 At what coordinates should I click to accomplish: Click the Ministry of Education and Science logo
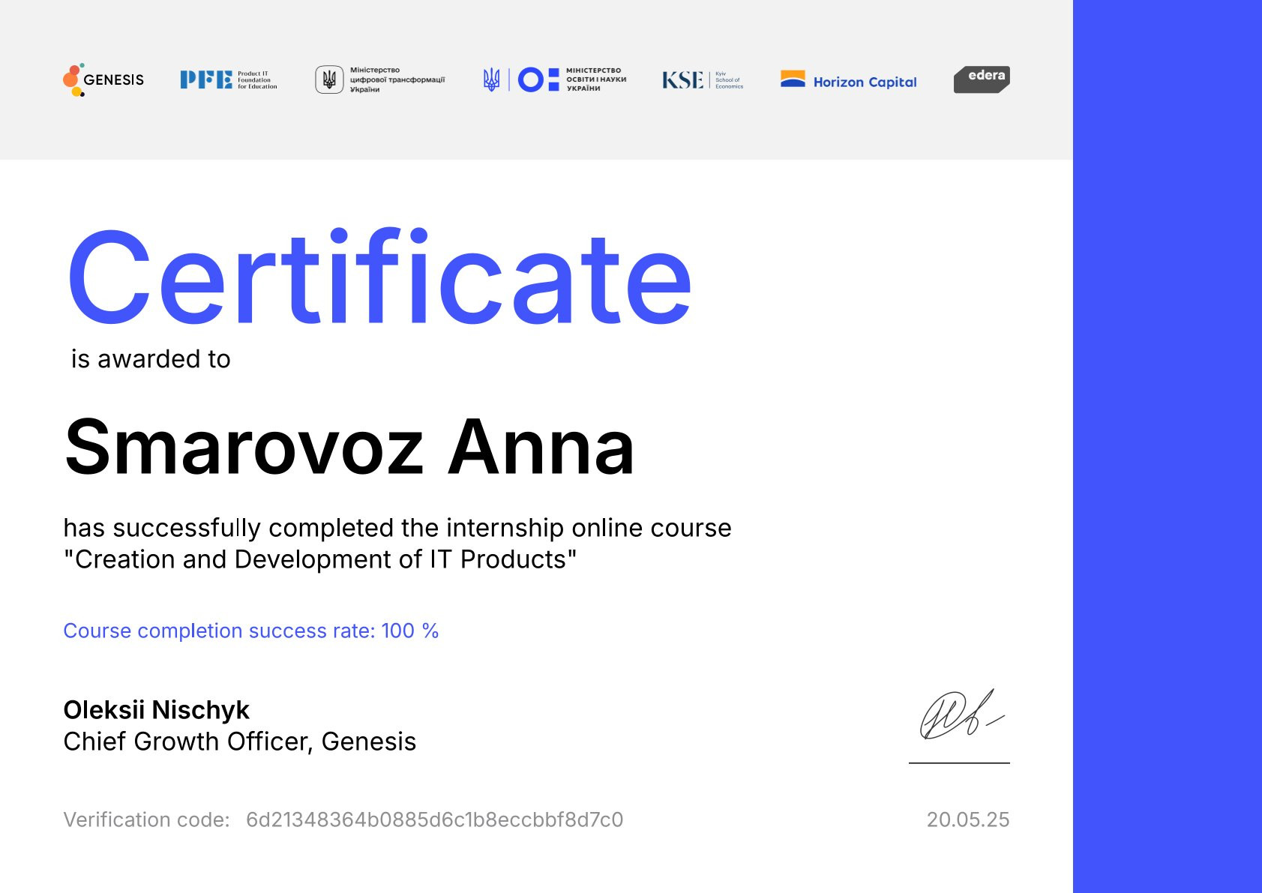coord(555,79)
